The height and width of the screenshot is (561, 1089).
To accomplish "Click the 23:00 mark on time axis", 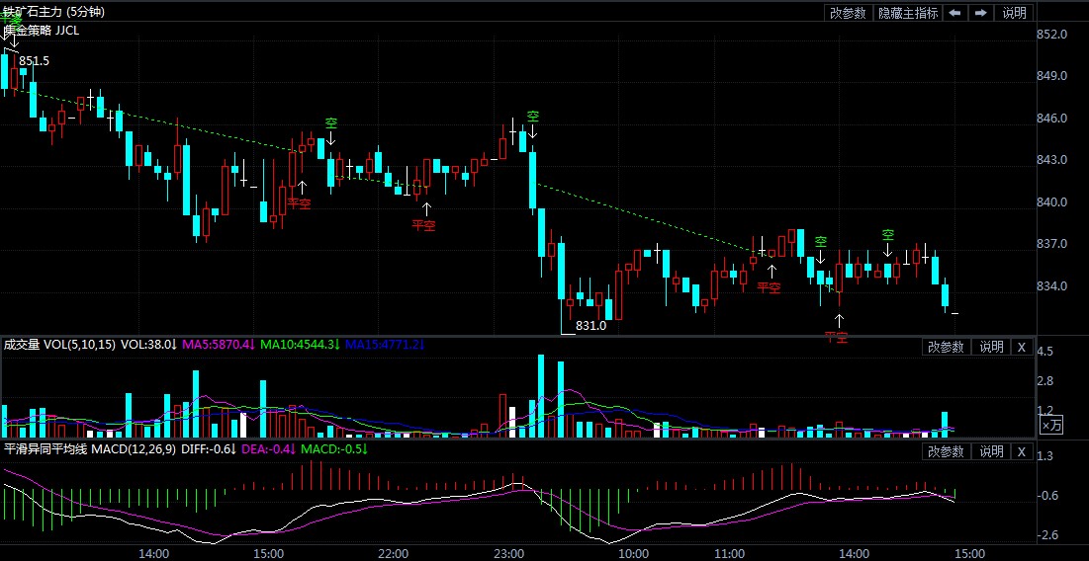I will point(507,553).
